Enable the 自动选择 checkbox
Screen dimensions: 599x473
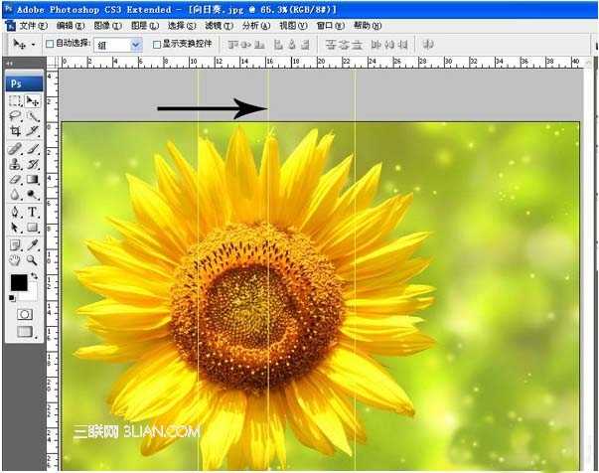tap(50, 44)
